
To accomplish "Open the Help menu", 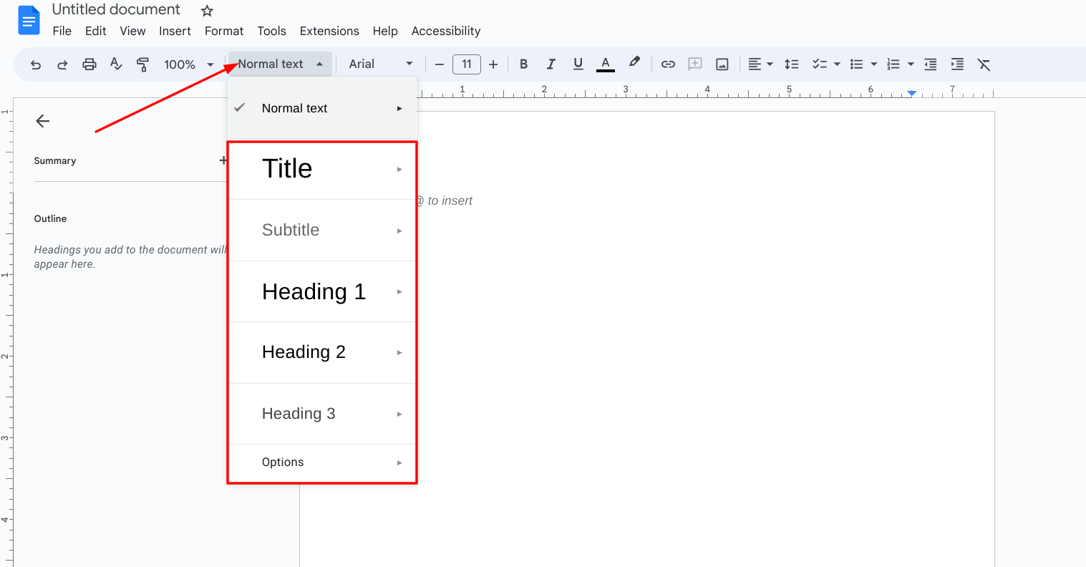I will [385, 31].
